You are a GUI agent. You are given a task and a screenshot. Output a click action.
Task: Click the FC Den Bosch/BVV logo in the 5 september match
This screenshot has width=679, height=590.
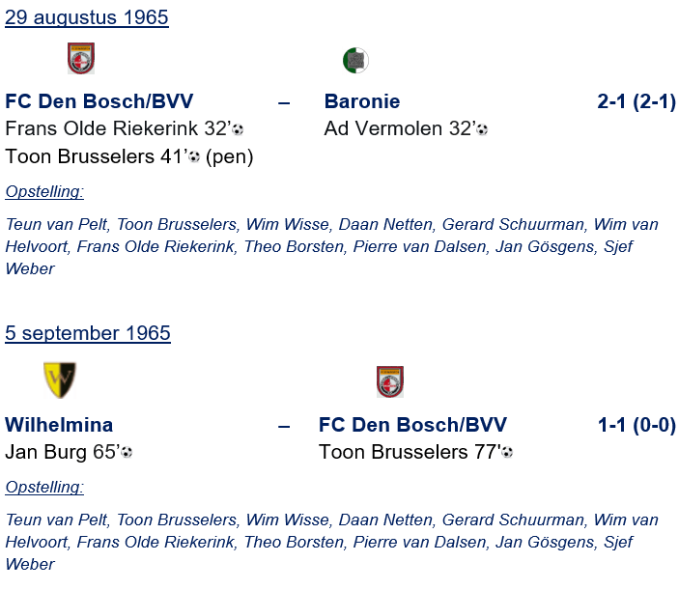pos(389,381)
